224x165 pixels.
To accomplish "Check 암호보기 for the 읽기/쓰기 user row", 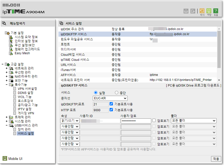I will point(154,120).
